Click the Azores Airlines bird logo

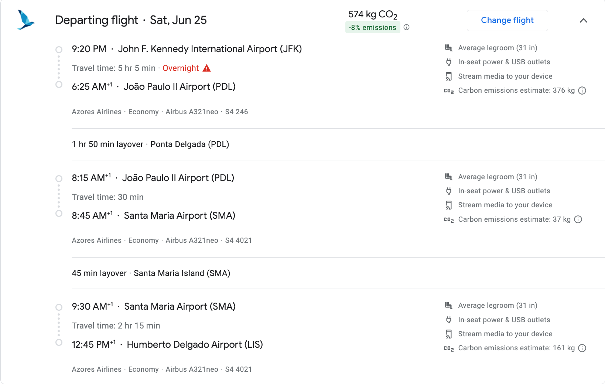coord(25,20)
